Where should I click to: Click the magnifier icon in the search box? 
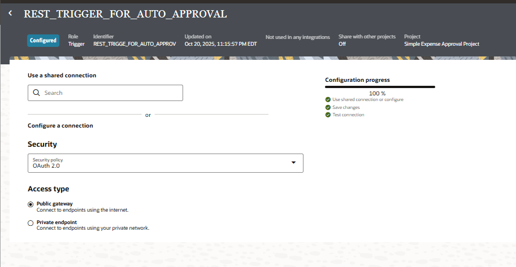[x=37, y=93]
